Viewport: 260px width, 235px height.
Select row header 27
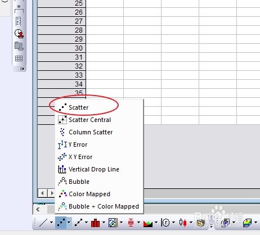click(61, 21)
